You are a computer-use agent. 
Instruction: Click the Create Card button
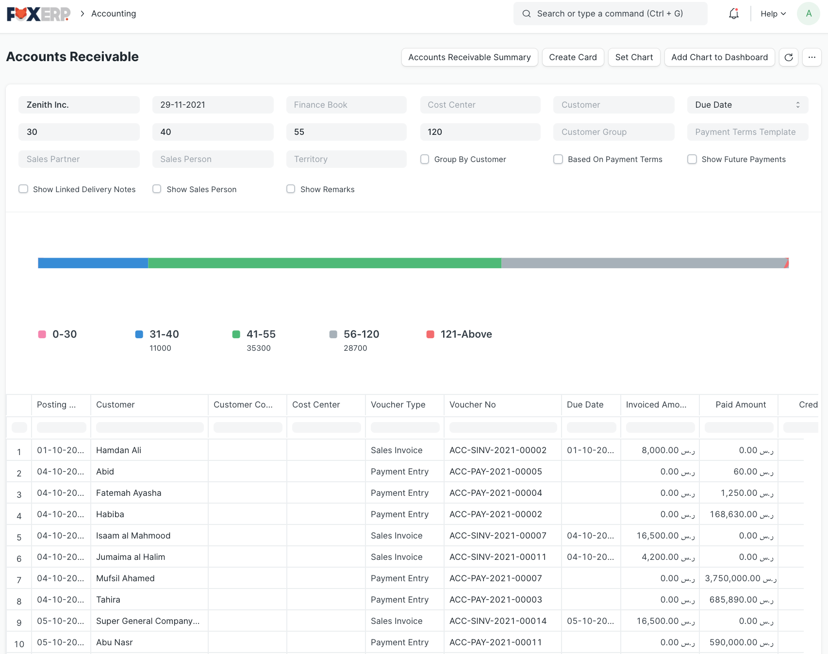coord(573,57)
